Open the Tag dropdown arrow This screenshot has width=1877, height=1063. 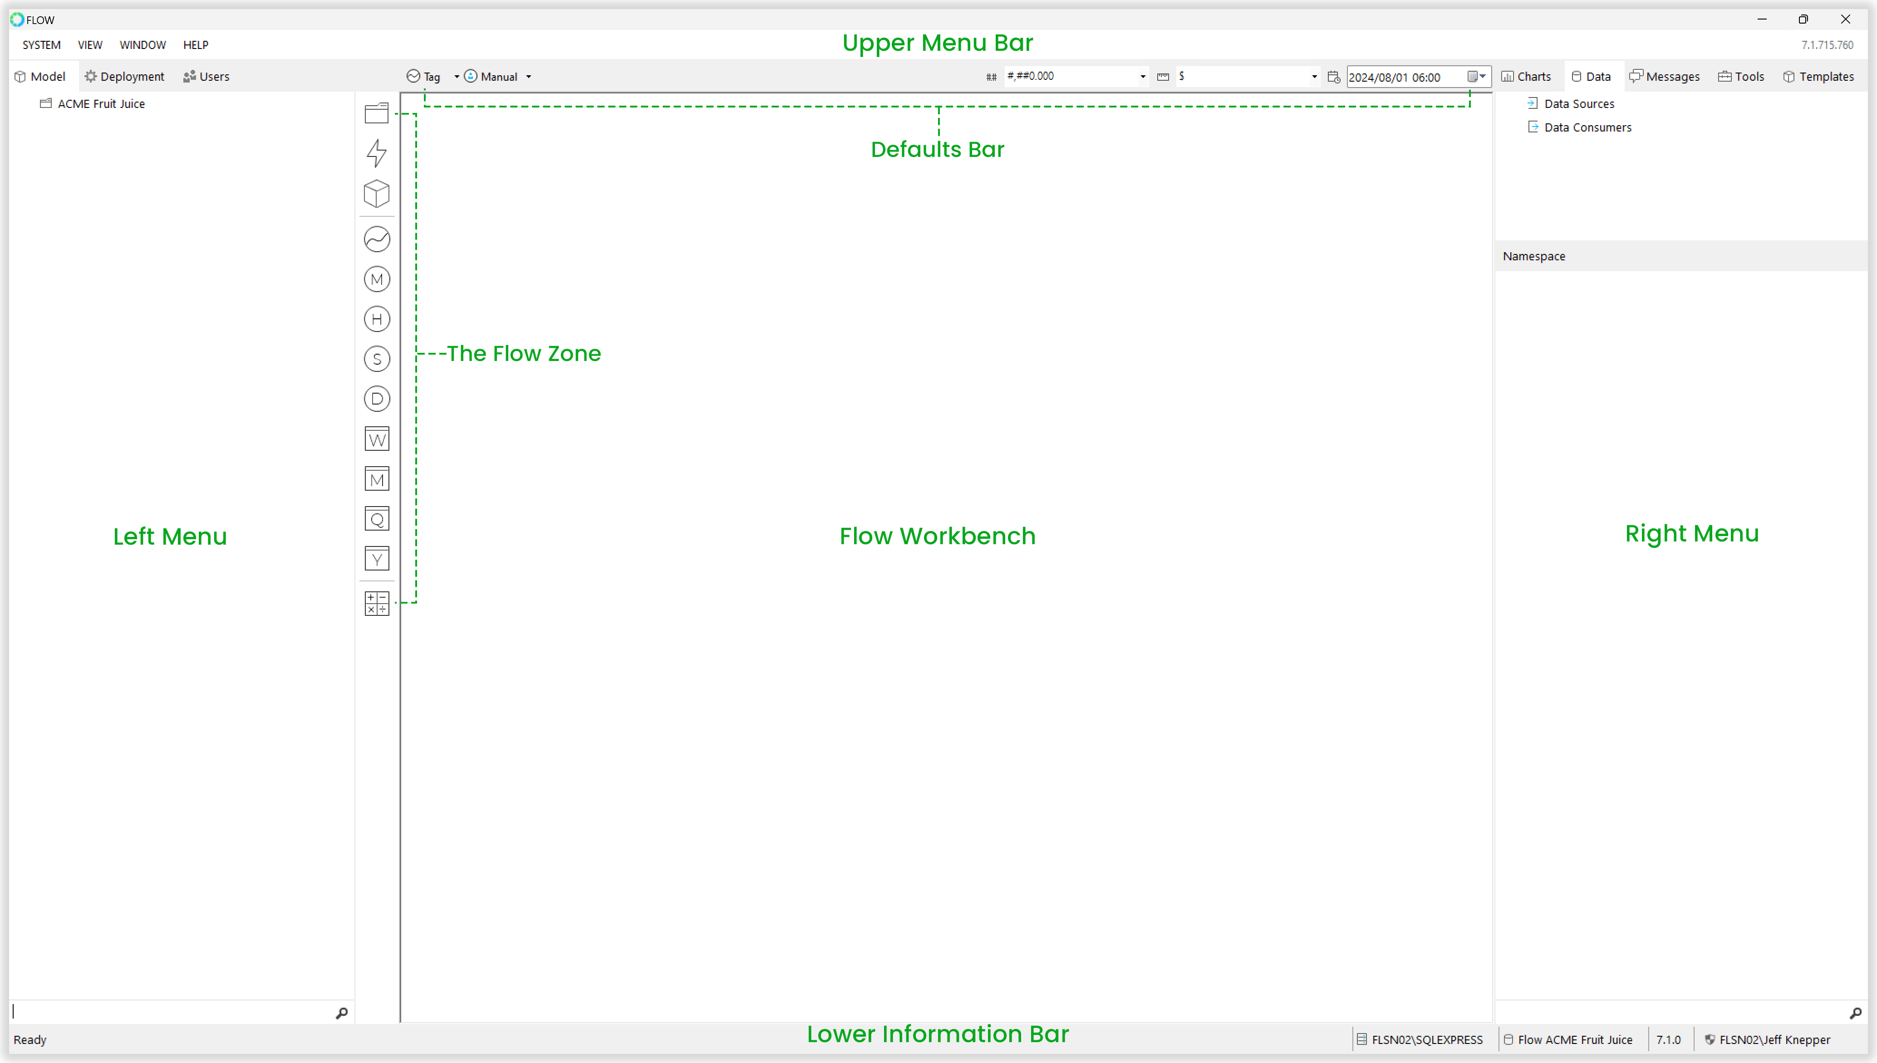click(x=457, y=77)
